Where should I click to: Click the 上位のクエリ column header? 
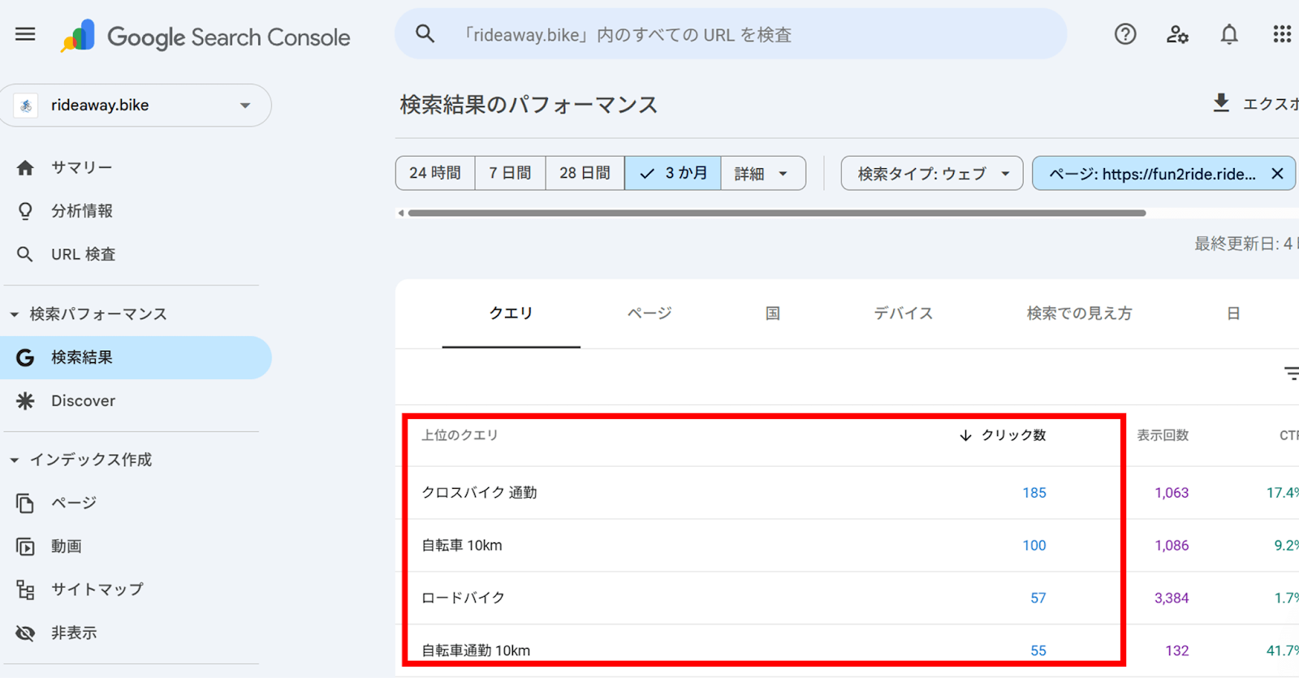(460, 435)
